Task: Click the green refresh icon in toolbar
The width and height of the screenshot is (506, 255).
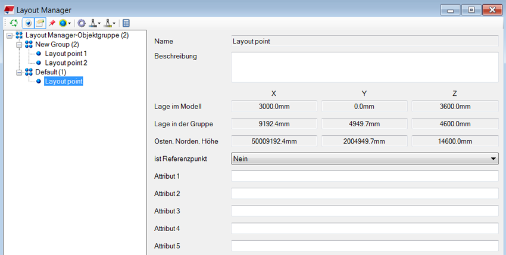Action: tap(14, 23)
